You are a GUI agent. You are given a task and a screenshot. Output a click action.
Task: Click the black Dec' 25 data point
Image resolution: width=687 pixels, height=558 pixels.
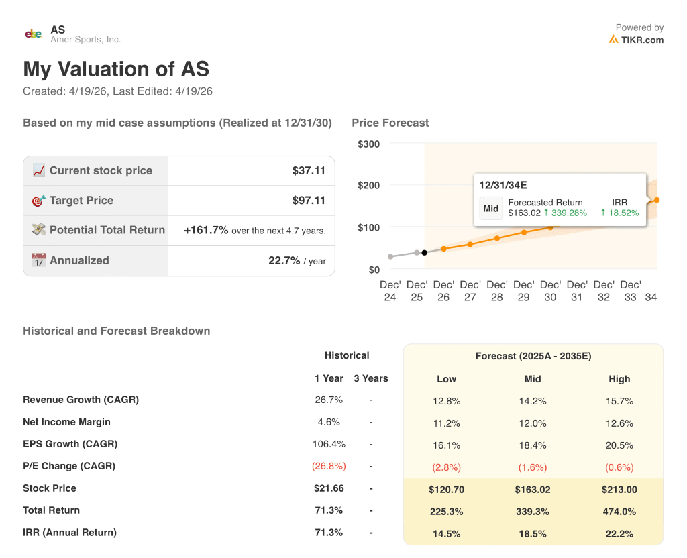click(x=425, y=252)
